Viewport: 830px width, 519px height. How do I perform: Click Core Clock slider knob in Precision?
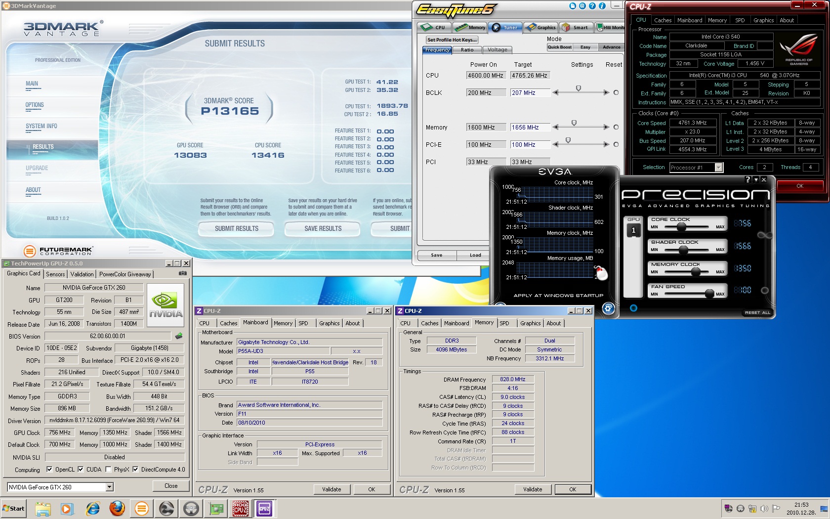[x=681, y=227]
